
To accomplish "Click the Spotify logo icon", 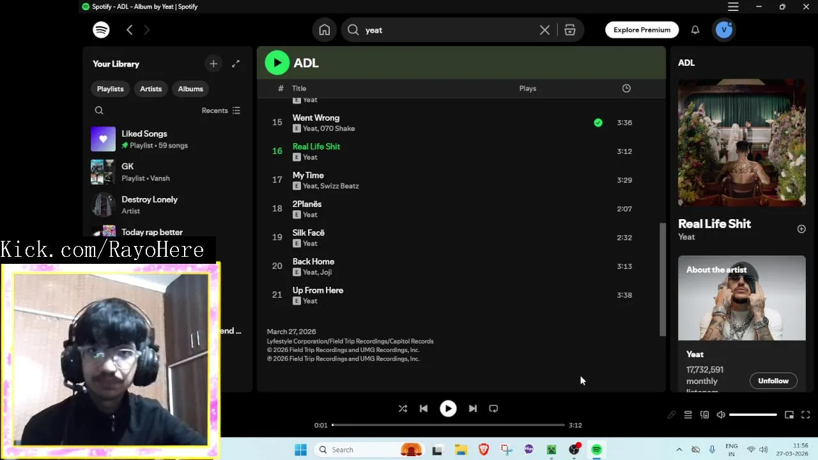I will point(101,29).
